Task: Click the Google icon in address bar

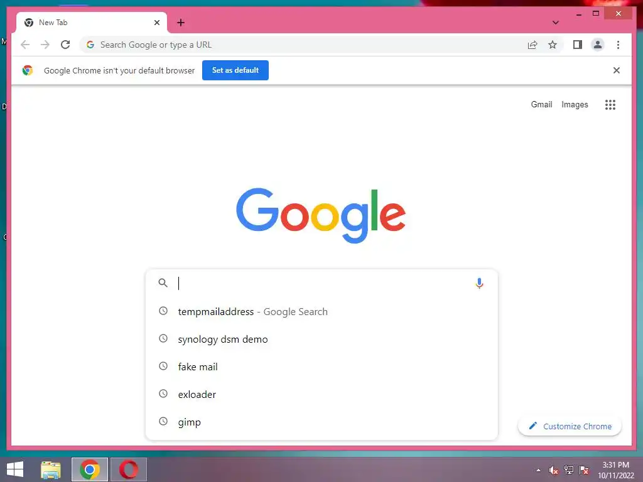Action: (90, 45)
